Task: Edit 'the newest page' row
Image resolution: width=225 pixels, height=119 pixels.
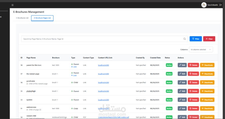Action: tap(182, 74)
